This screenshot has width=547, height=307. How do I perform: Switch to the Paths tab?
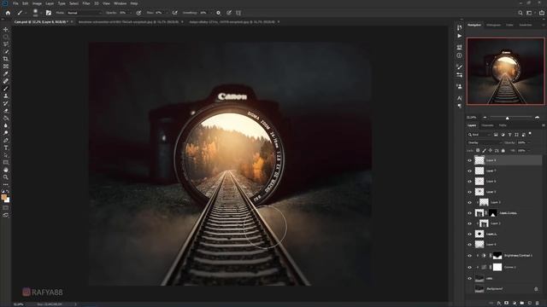click(x=503, y=125)
